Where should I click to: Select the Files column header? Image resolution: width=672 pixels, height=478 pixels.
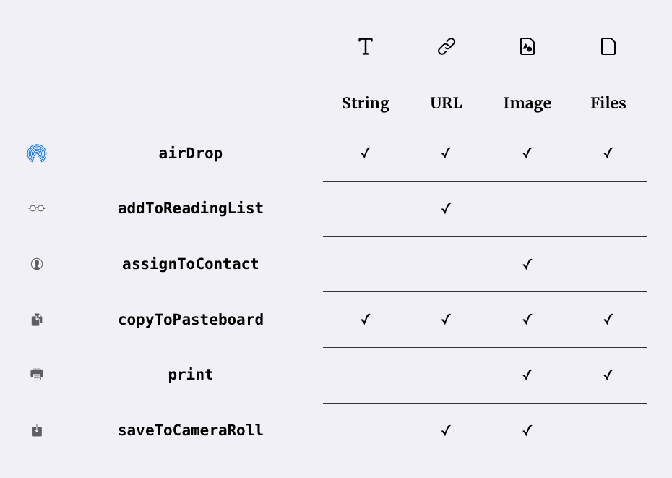click(x=608, y=103)
